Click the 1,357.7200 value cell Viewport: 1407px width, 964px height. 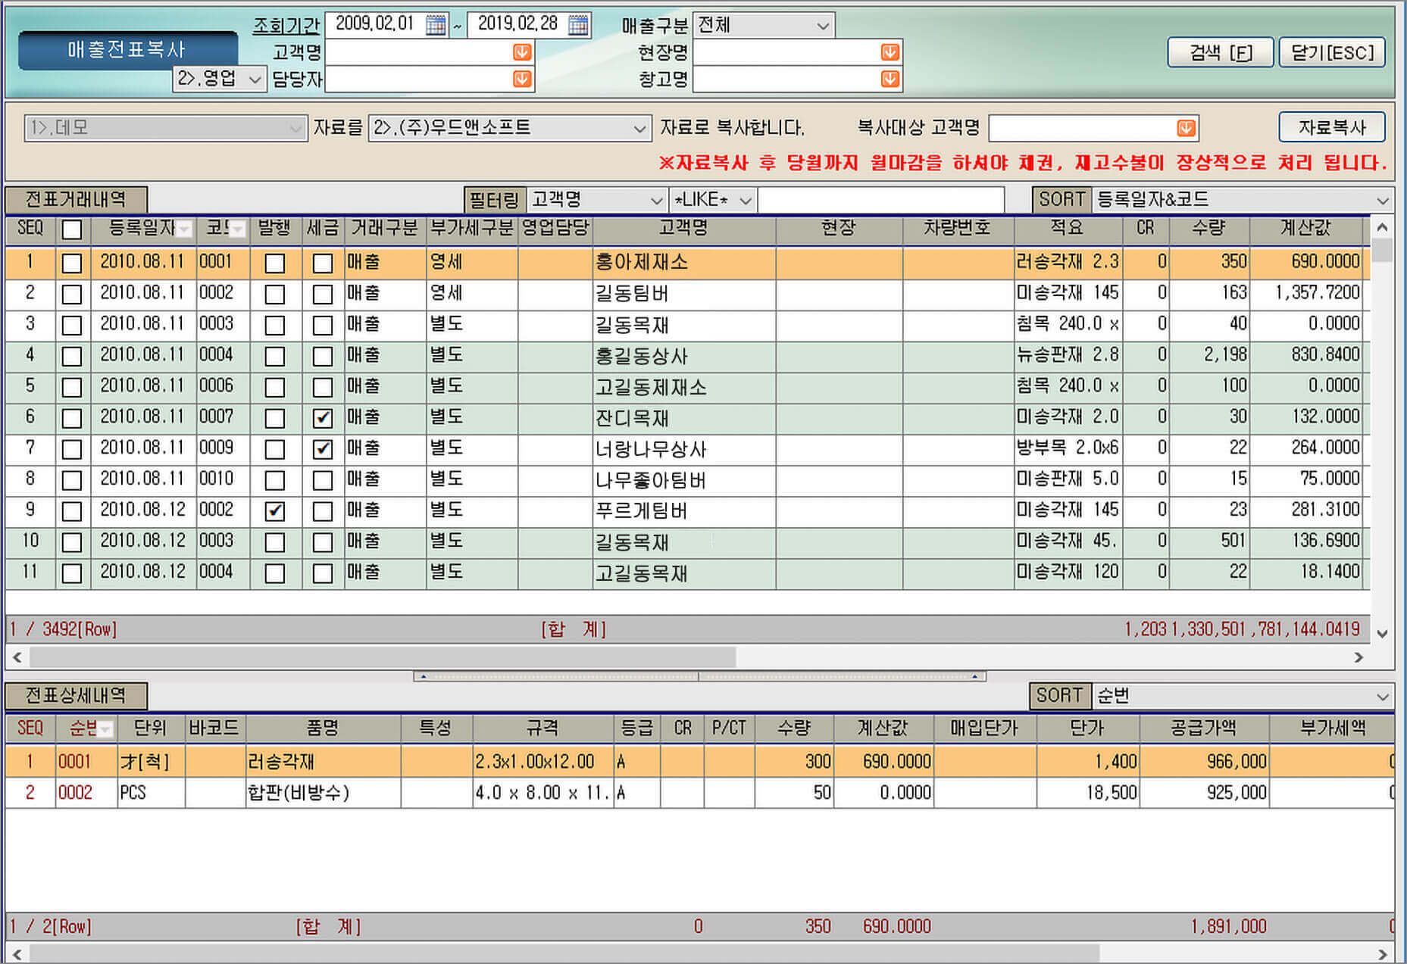pyautogui.click(x=1306, y=294)
